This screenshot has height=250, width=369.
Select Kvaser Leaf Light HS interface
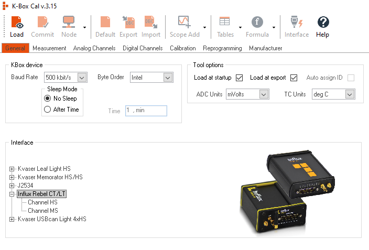[44, 169]
